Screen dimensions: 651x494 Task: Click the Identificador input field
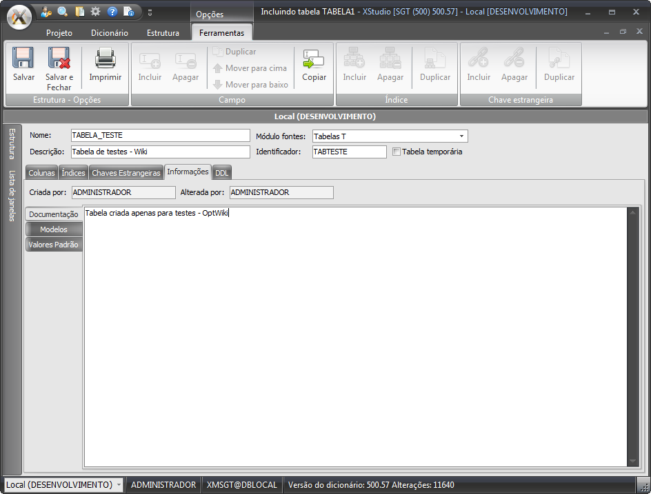click(349, 152)
